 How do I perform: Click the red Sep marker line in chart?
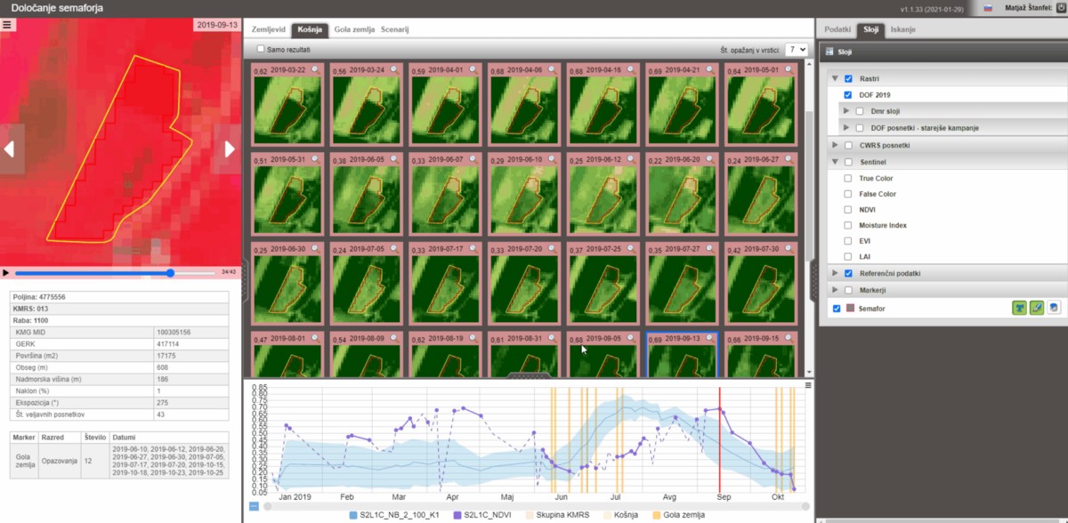[719, 439]
